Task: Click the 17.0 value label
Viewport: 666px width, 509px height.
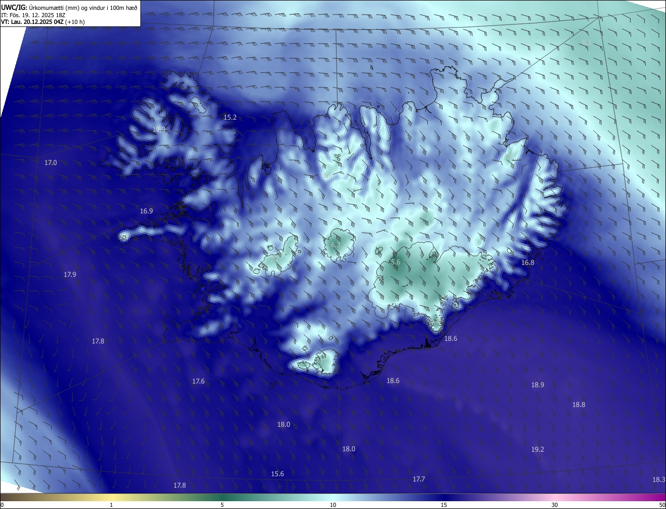Action: pyautogui.click(x=50, y=163)
